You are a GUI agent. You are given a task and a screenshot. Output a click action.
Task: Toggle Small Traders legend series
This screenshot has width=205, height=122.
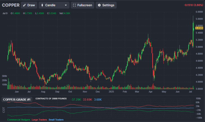click(x=56, y=120)
